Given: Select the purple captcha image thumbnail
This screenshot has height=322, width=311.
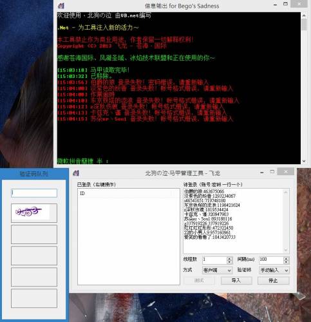Looking at the screenshot, I should click(x=34, y=213).
